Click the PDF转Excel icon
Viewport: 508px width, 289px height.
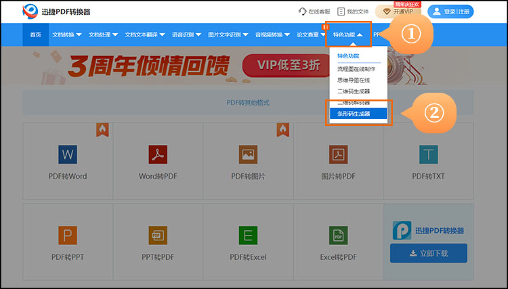click(248, 236)
